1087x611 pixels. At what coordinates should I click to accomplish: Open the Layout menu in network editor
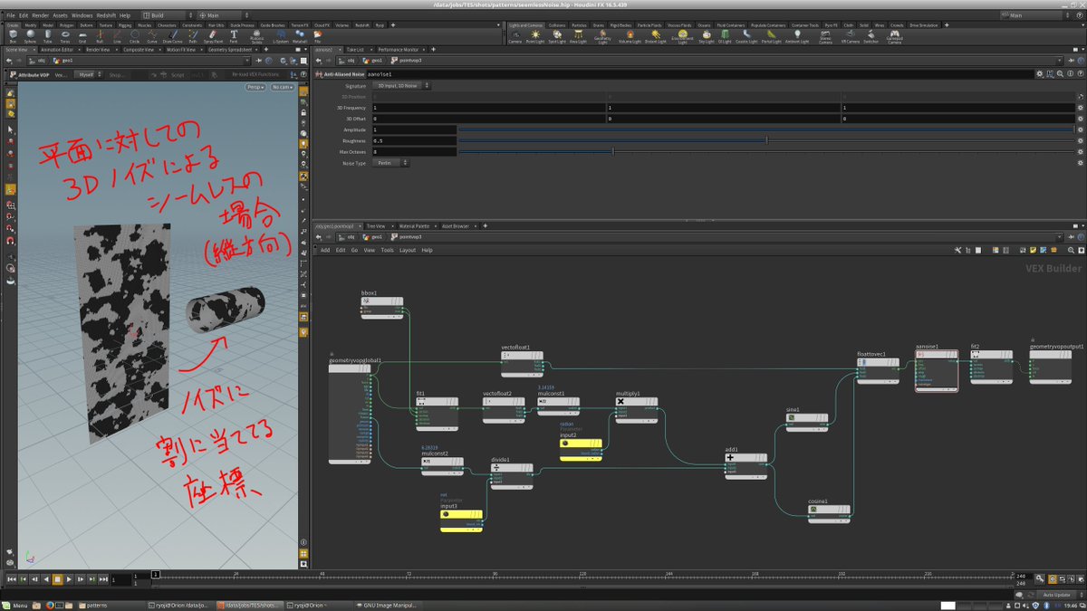click(408, 250)
